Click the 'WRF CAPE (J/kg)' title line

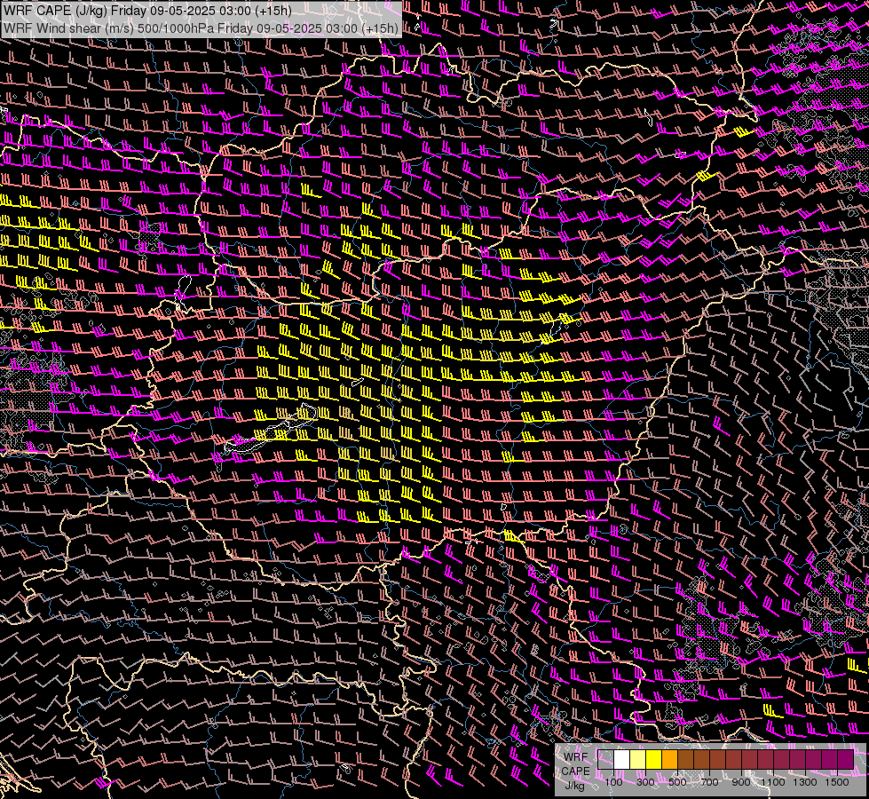[147, 11]
